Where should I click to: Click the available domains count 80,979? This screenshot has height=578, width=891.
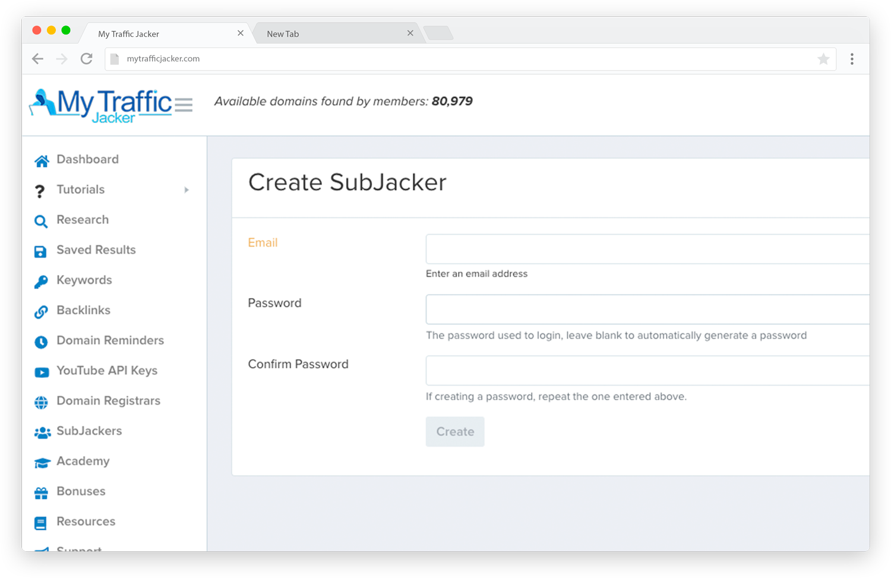(452, 102)
